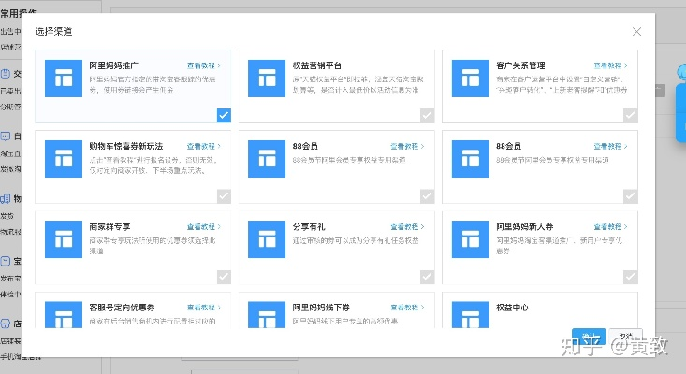The width and height of the screenshot is (686, 374).
Task: Click the 购物车惊喜券新玩法 card icon
Action: [x=64, y=159]
